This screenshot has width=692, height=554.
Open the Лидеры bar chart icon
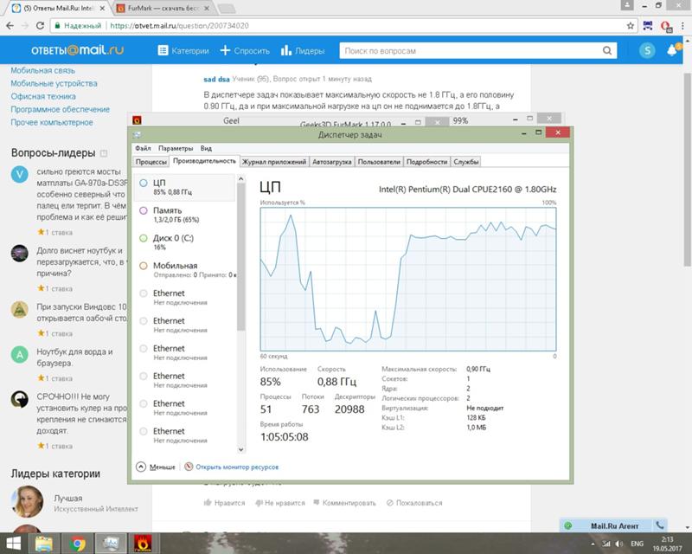pyautogui.click(x=286, y=50)
